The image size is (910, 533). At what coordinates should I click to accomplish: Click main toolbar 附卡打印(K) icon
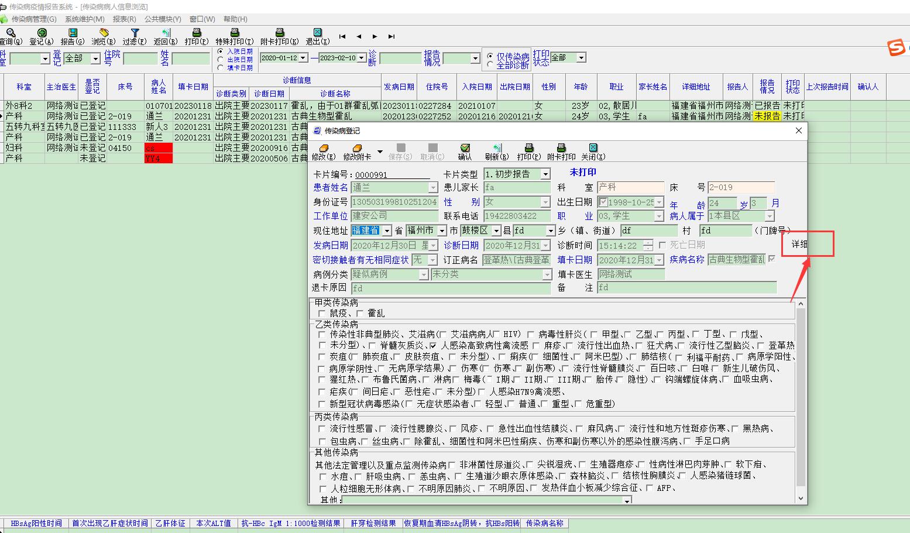click(280, 33)
